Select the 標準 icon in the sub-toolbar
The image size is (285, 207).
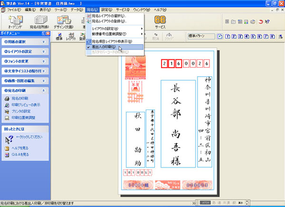pos(59,36)
